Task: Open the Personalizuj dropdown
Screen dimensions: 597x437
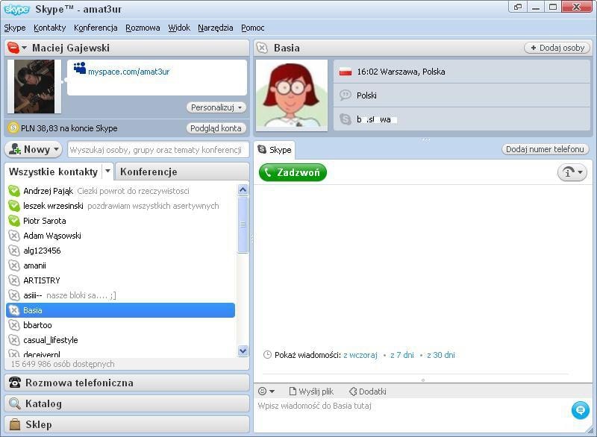Action: 216,107
